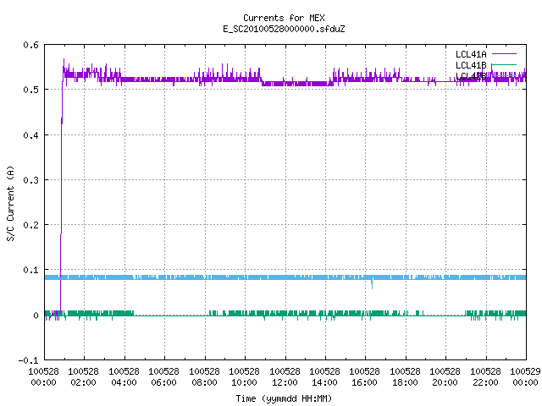Click the green LCL41B legend line sample
This screenshot has height=406, width=542.
click(x=504, y=64)
